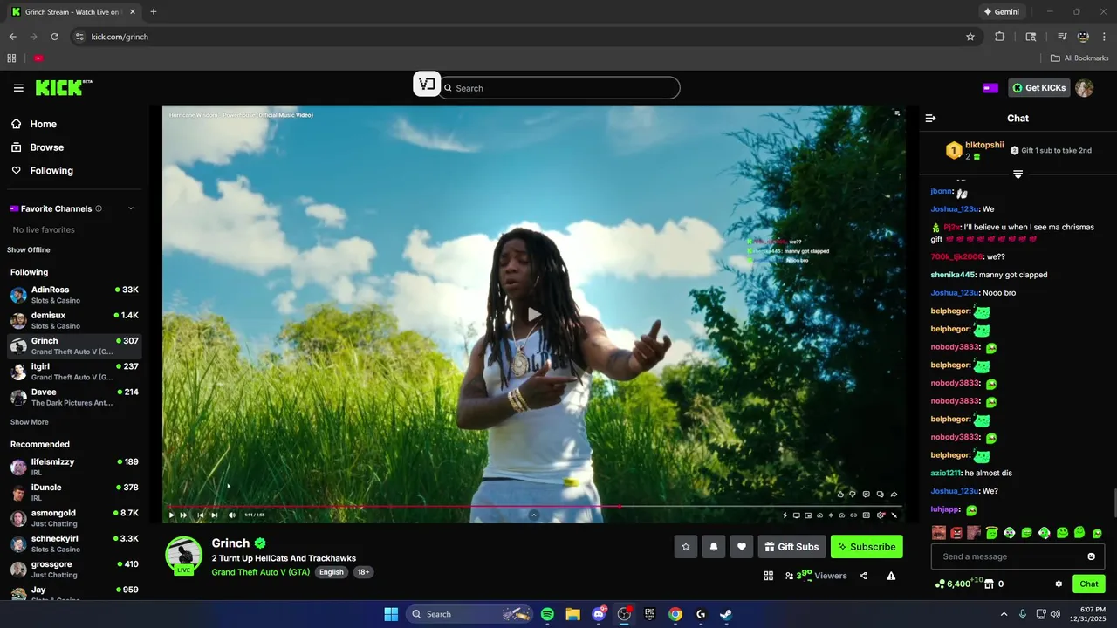Open the YouTube bookmark shortcut
Viewport: 1117px width, 628px height.
click(x=38, y=58)
